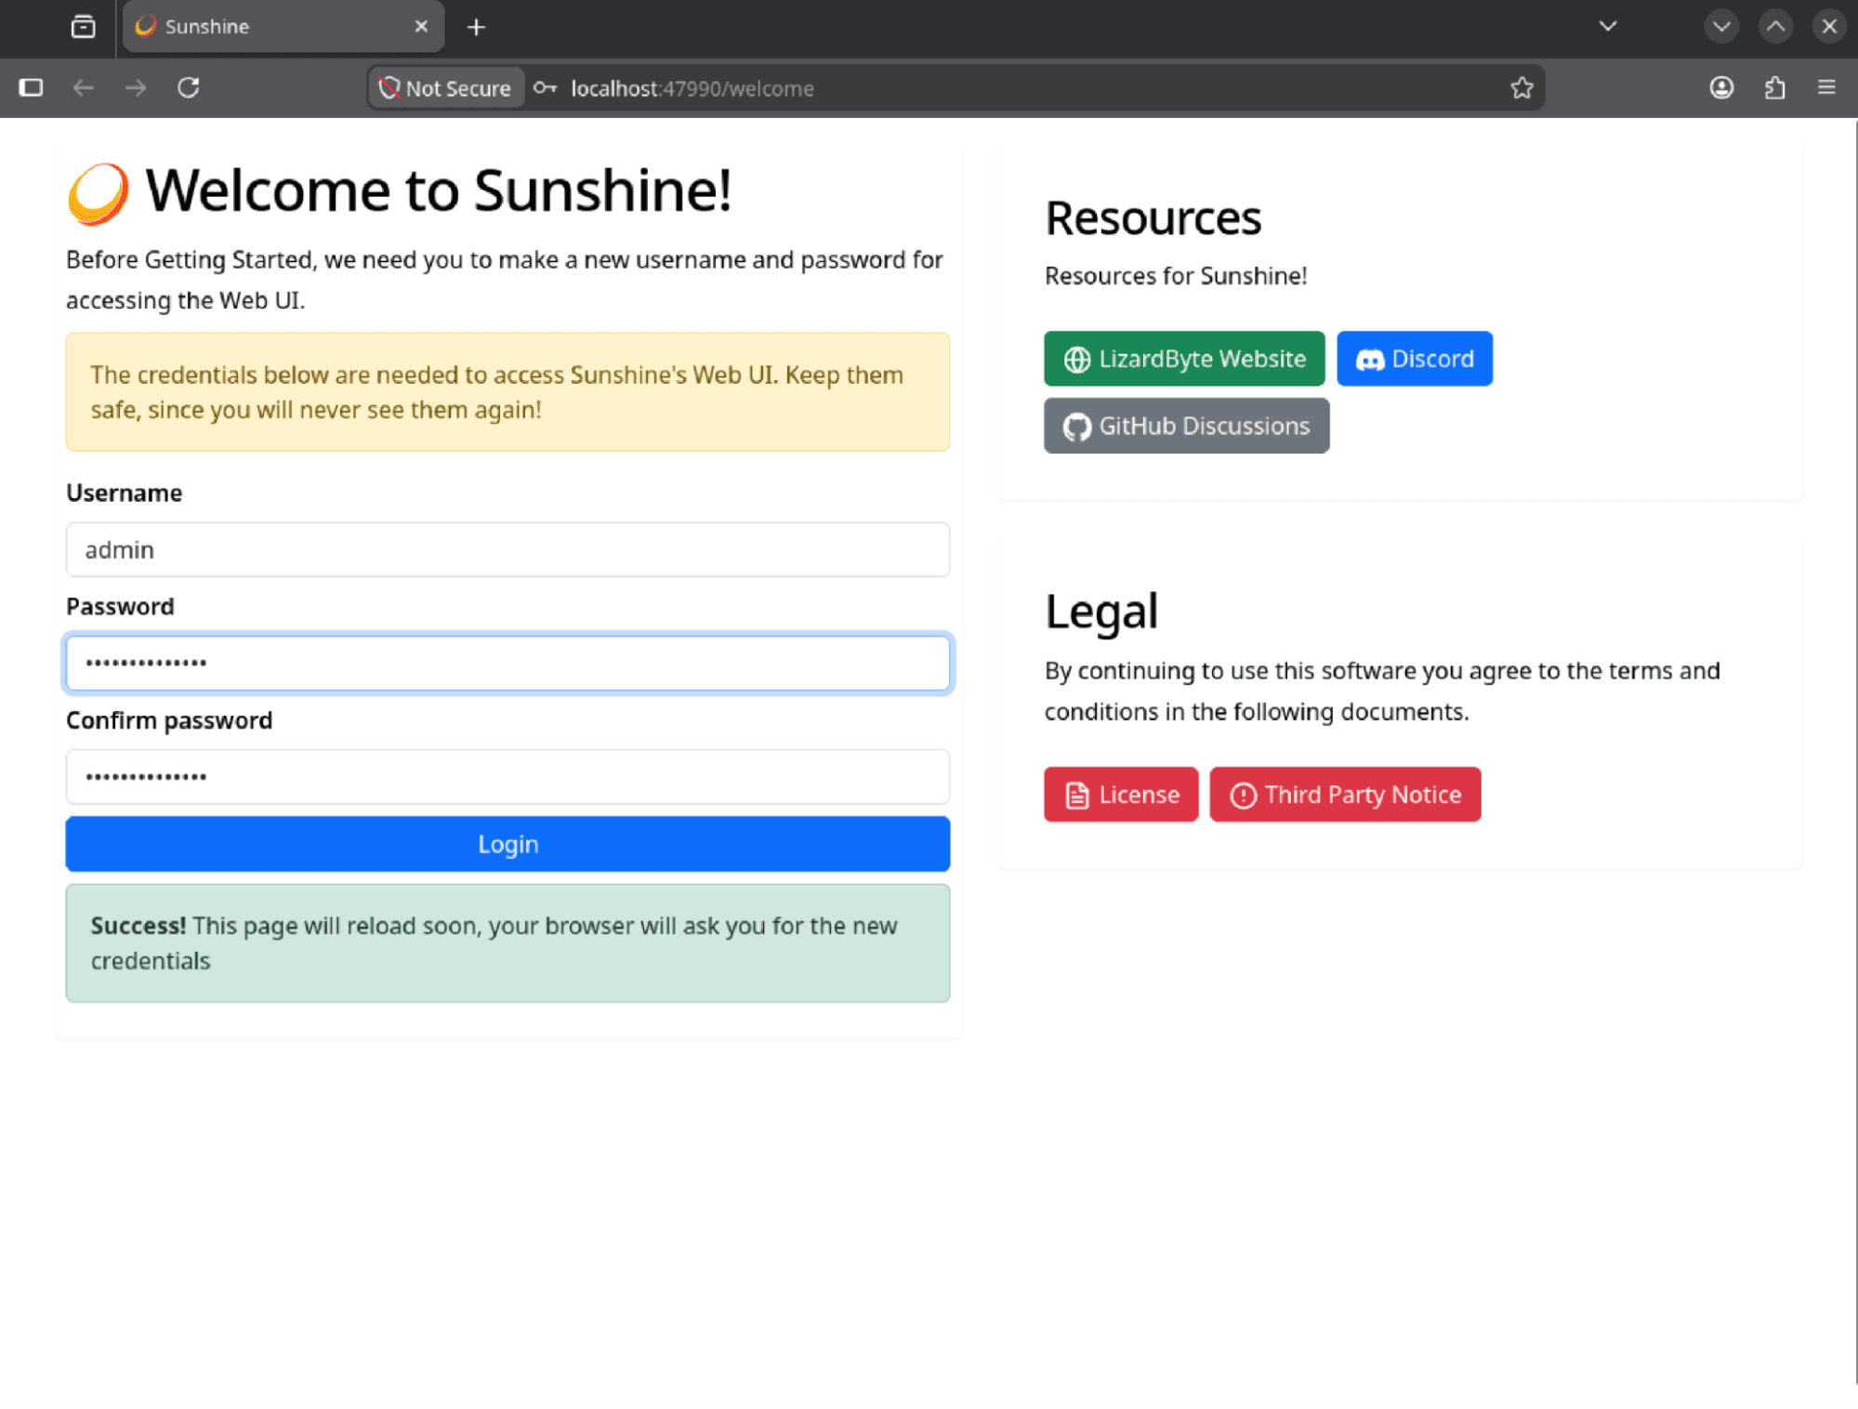Focus the Password input field
This screenshot has height=1409, width=1858.
507,663
